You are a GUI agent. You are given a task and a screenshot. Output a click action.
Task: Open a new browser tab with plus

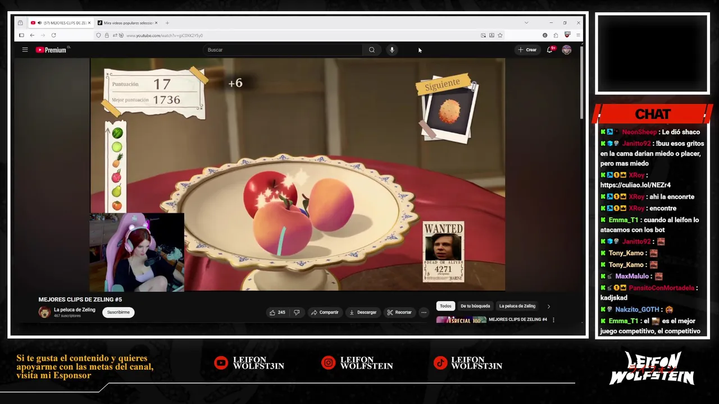tap(167, 23)
